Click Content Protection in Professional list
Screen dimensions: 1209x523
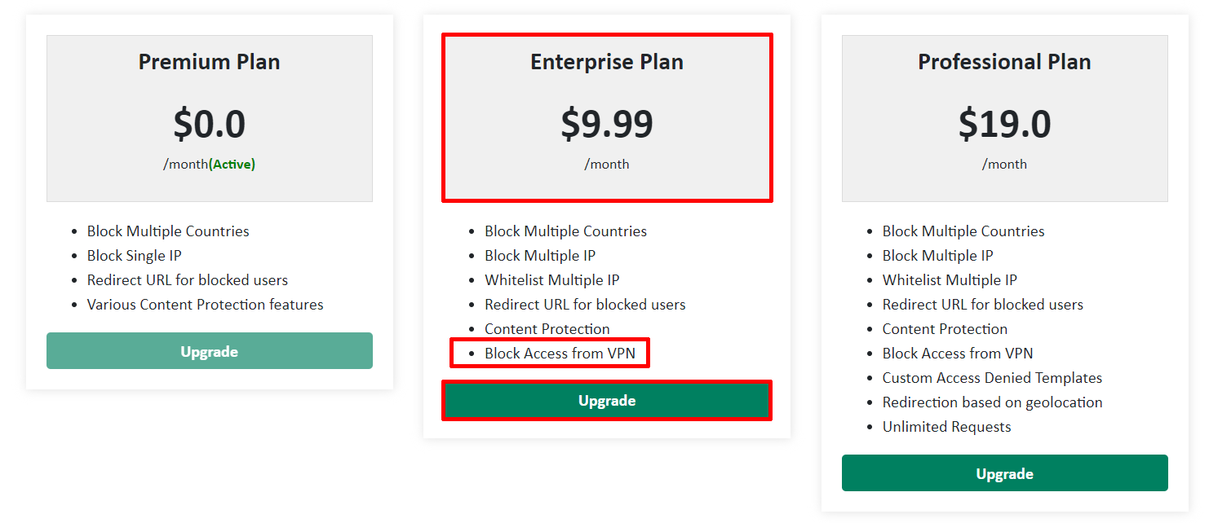[x=945, y=328]
